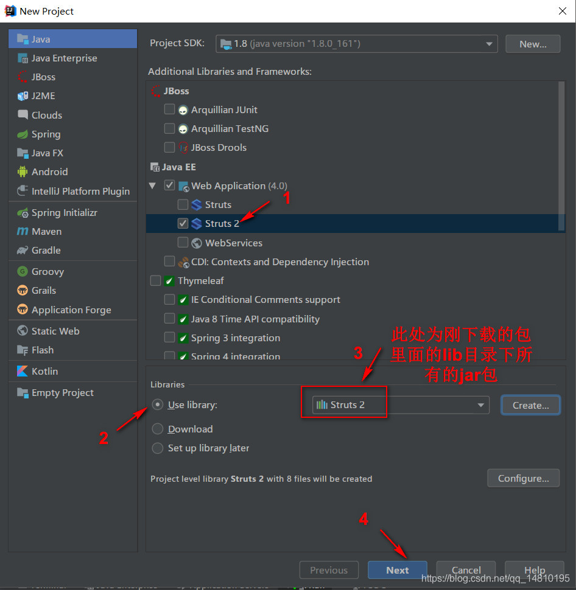Image resolution: width=576 pixels, height=590 pixels.
Task: Choose the Grails icon
Action: pos(23,290)
